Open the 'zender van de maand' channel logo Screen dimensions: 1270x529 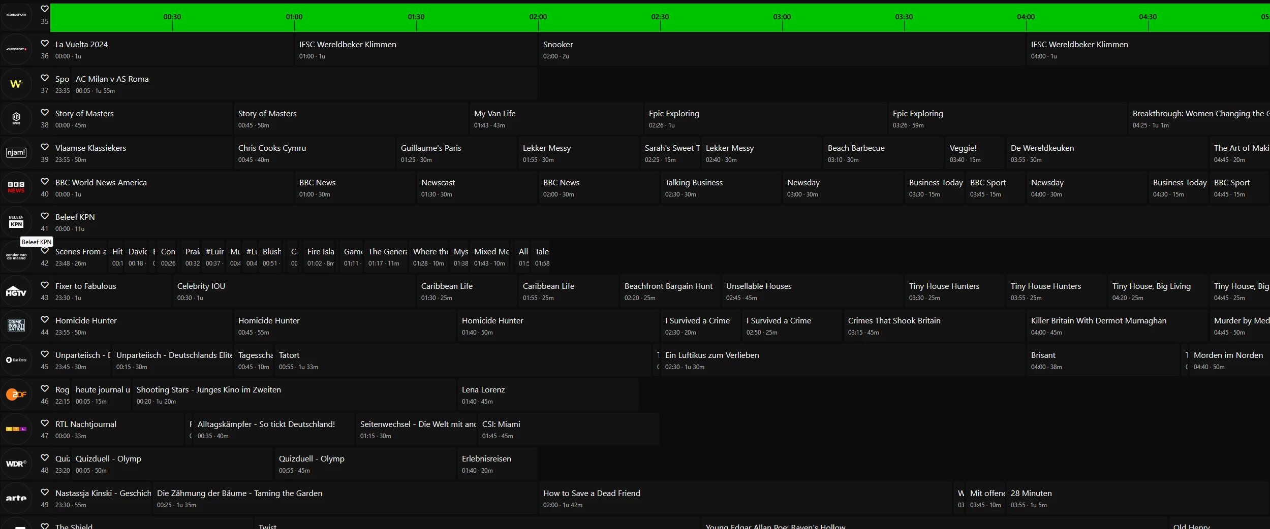[x=16, y=256]
